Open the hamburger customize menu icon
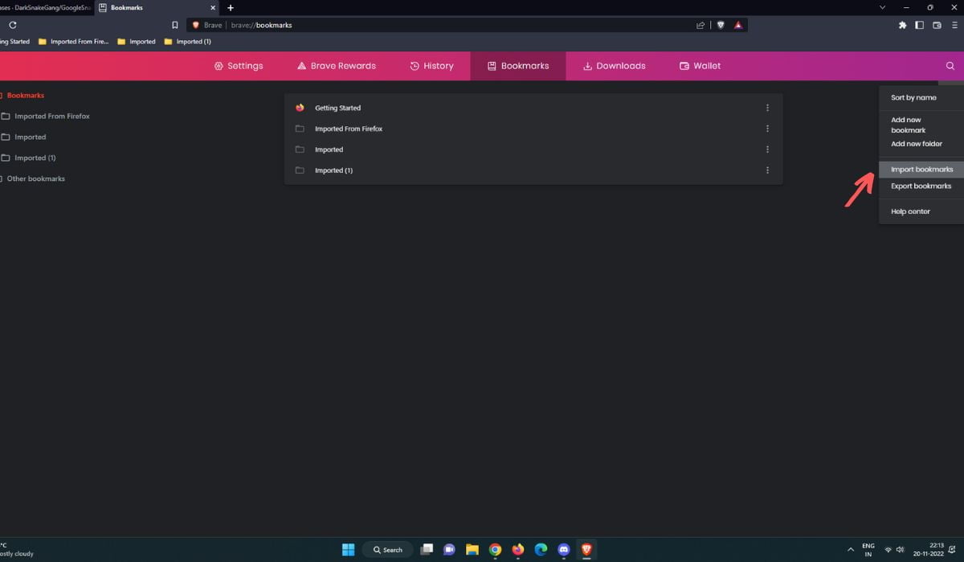The image size is (964, 562). 953,25
